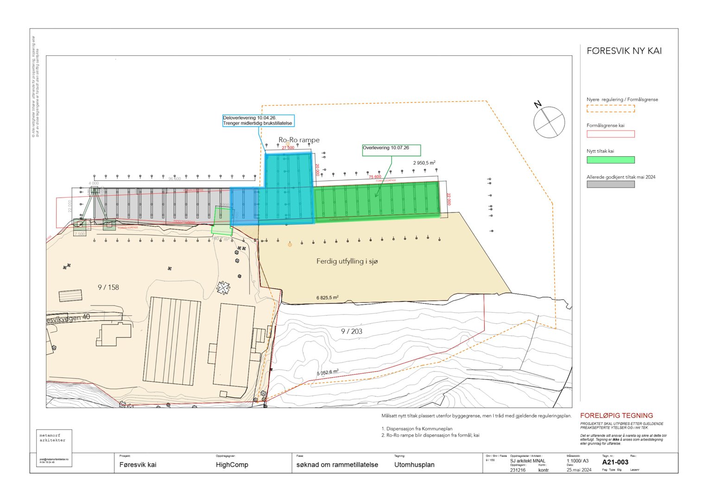Click the orange dashed regulation legend box

610,109
